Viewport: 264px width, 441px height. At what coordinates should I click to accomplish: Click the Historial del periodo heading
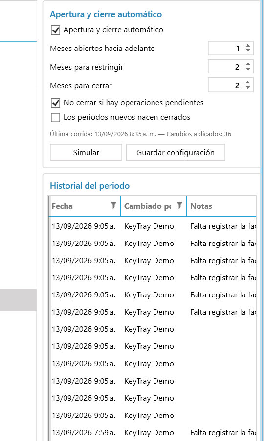pos(90,186)
